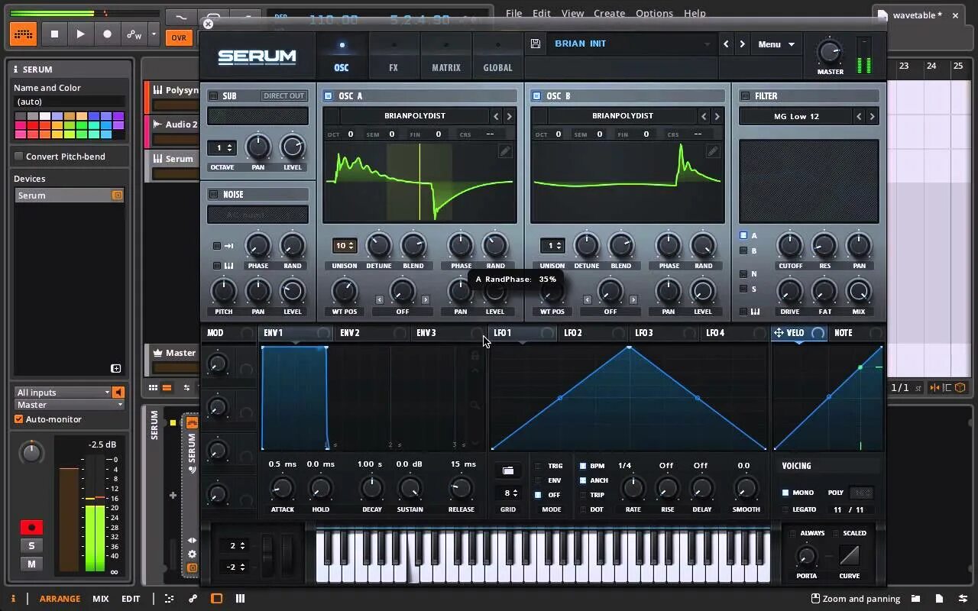Enable MONO voicing checkbox
978x611 pixels.
coord(785,493)
